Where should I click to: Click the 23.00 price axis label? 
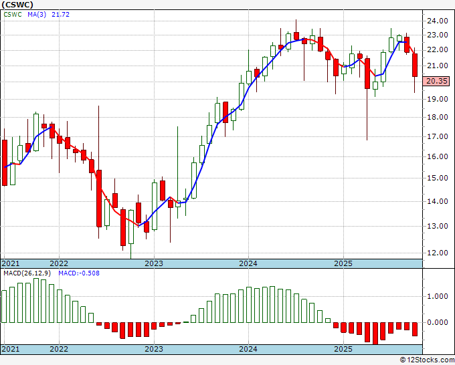(438, 35)
